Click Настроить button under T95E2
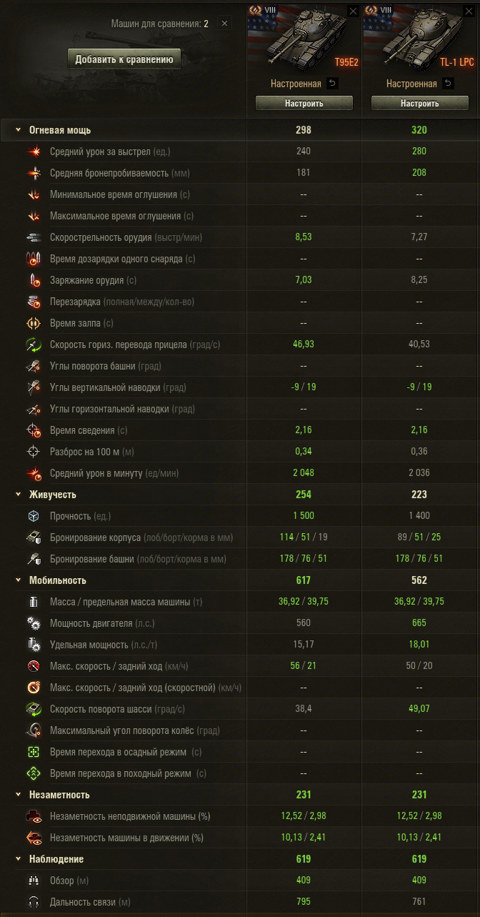480x917 pixels. [304, 103]
